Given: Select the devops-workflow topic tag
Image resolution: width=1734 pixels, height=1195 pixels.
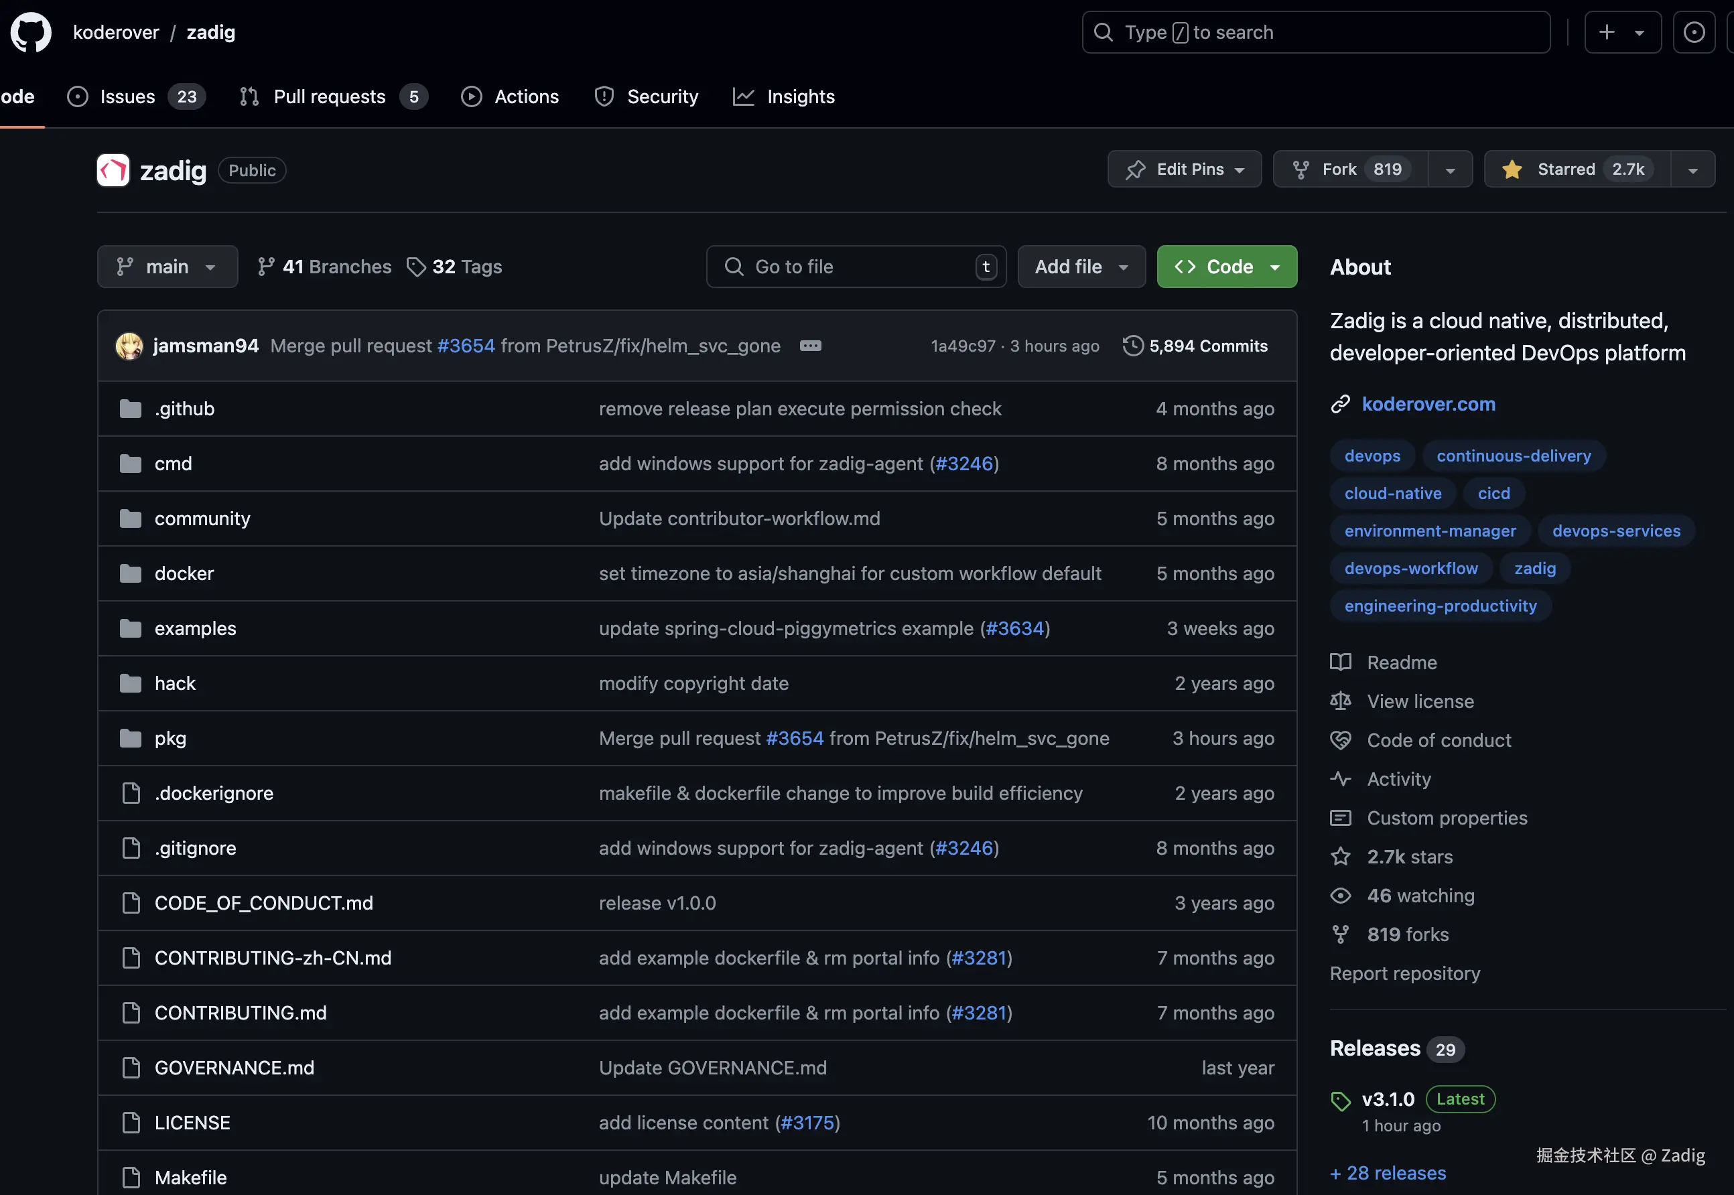Looking at the screenshot, I should pos(1410,568).
